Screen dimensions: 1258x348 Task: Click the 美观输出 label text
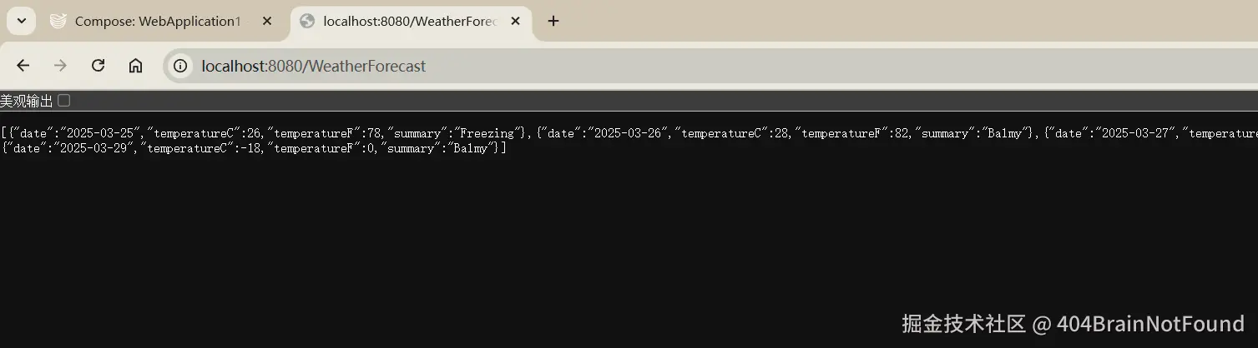(x=26, y=101)
